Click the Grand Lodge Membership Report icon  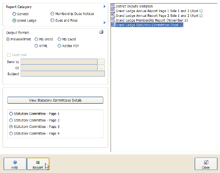pos(113,20)
